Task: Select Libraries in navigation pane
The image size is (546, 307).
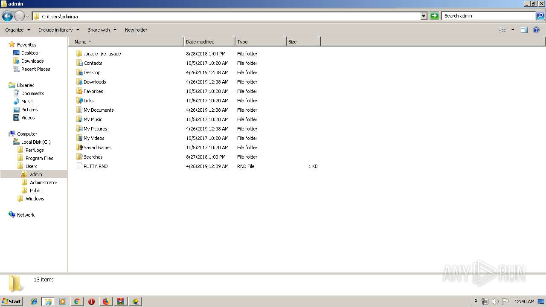Action: pyautogui.click(x=26, y=85)
